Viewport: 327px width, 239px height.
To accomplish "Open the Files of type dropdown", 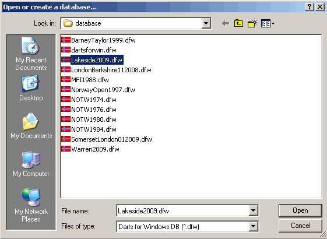I will click(x=253, y=226).
